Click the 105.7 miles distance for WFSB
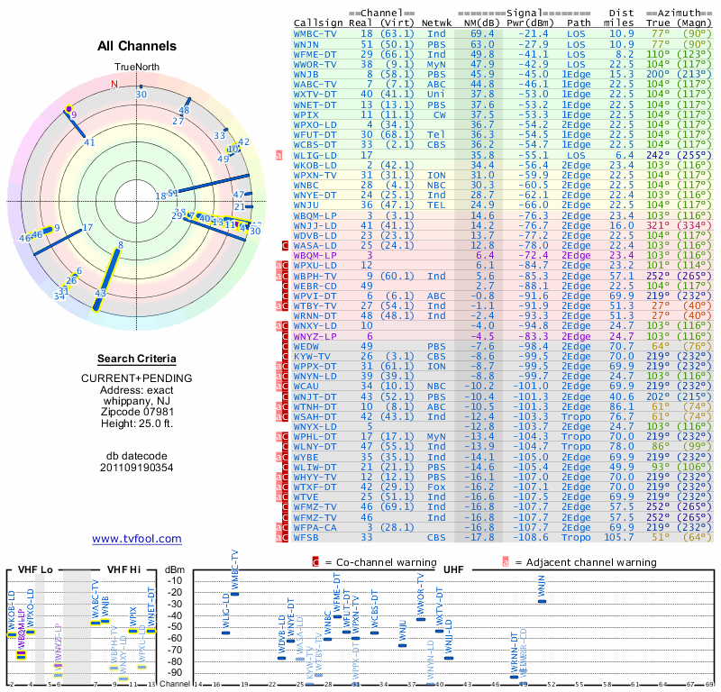 pyautogui.click(x=618, y=538)
